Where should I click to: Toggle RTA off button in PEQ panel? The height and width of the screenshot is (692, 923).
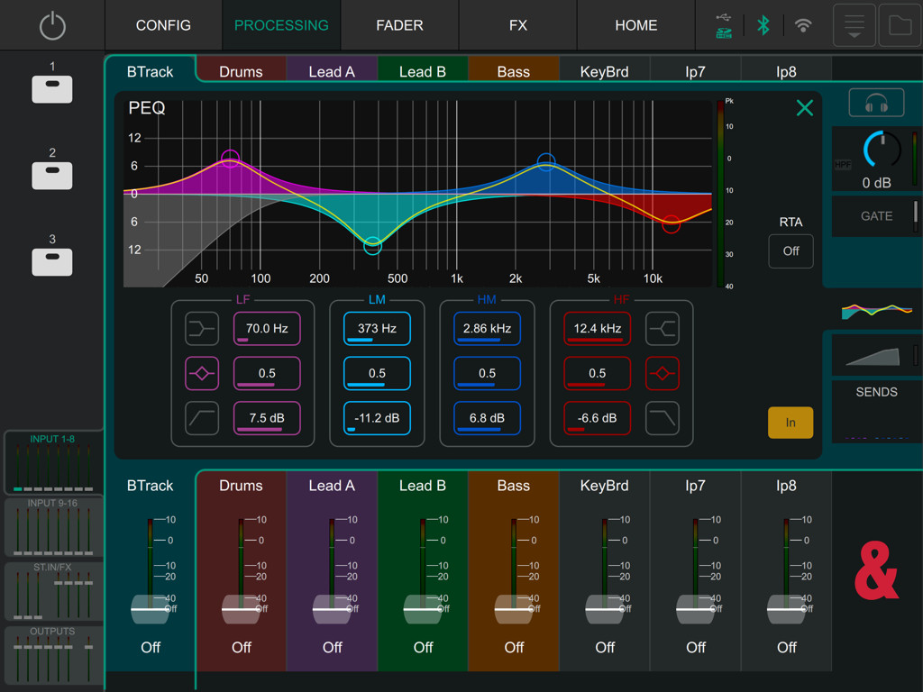(x=790, y=251)
